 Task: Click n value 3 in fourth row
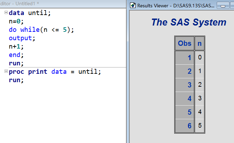(200, 99)
